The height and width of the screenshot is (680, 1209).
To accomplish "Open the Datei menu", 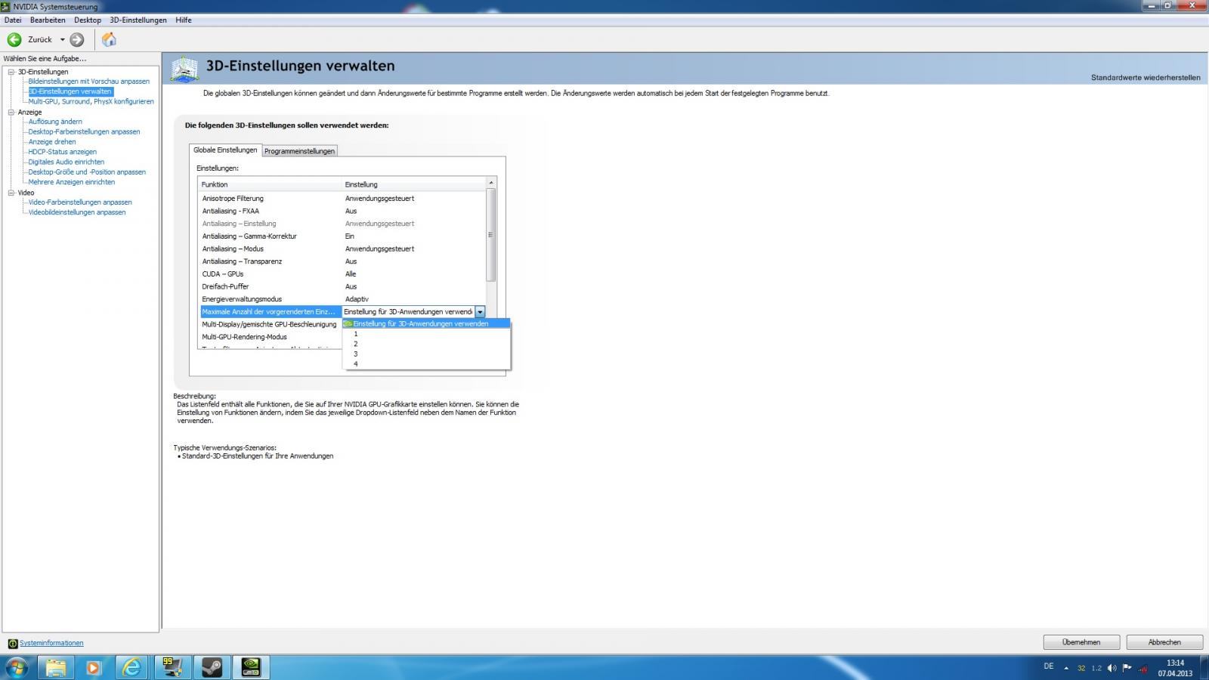I will point(13,20).
